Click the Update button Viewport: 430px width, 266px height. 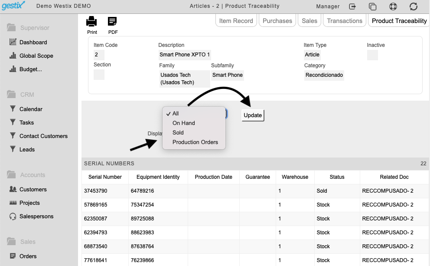pyautogui.click(x=253, y=115)
